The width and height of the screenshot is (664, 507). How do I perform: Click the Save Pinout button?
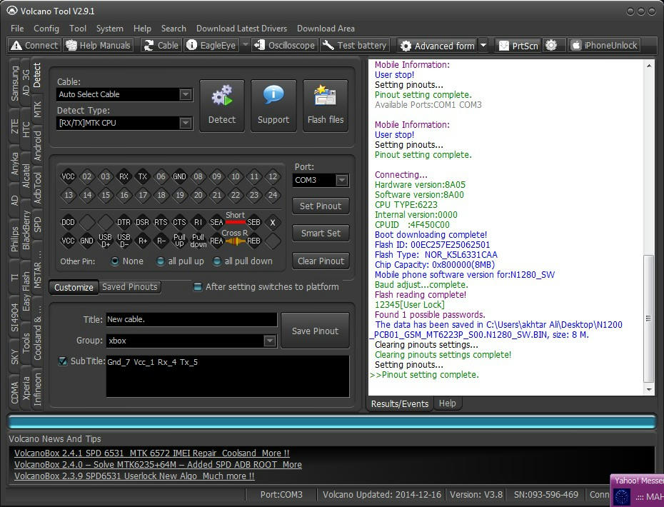[315, 331]
